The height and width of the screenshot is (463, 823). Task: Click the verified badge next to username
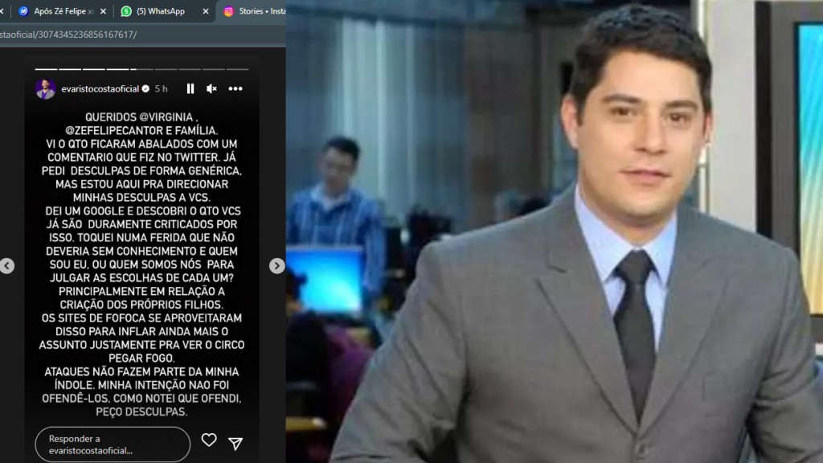145,88
